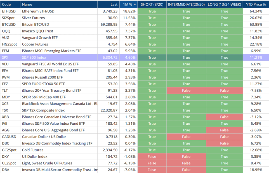Click the SHORT (8/20) column header

[152, 4]
